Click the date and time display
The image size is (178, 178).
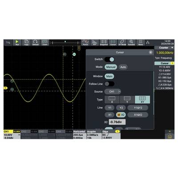[167, 42]
